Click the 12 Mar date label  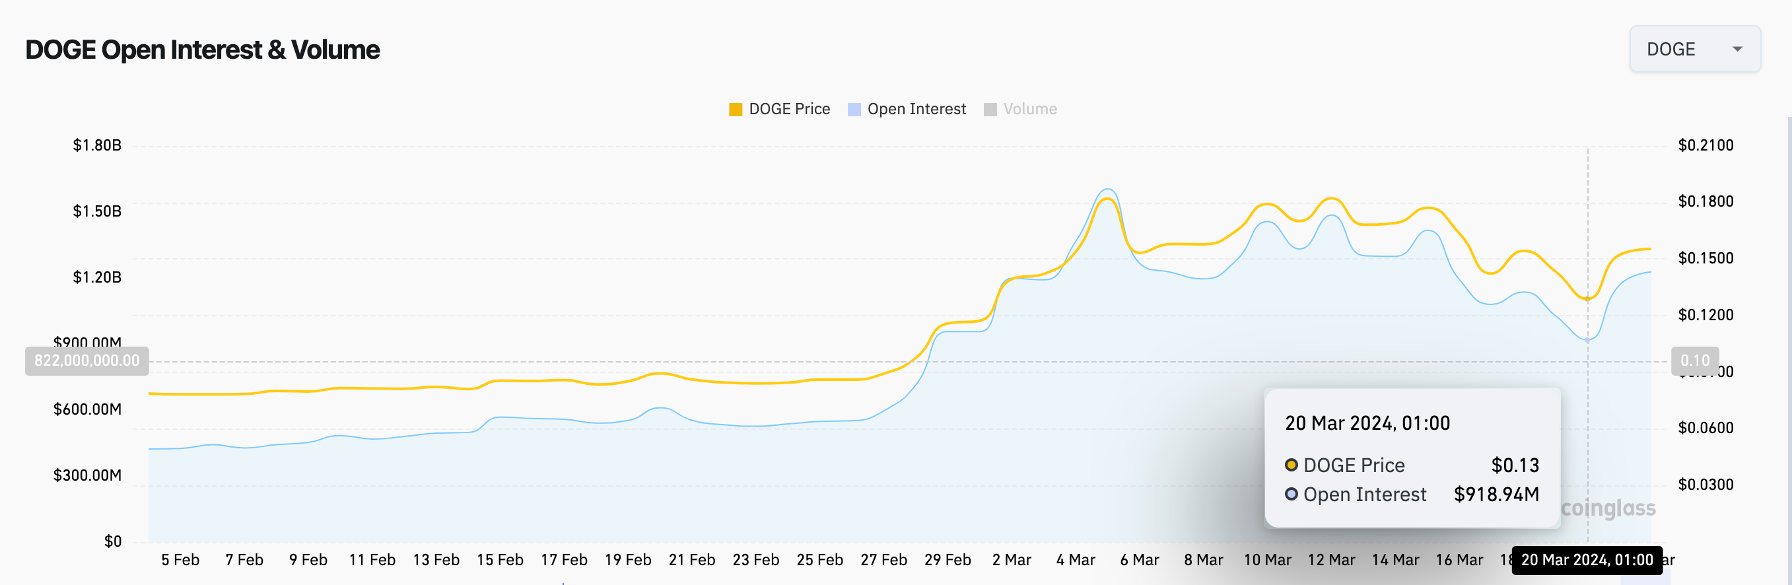(x=1332, y=560)
